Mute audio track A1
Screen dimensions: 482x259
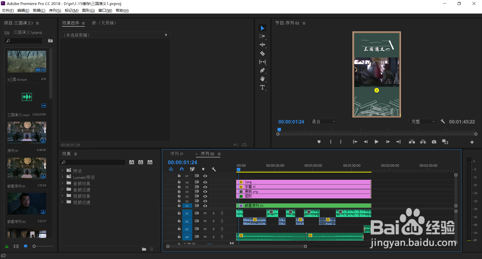pos(205,213)
